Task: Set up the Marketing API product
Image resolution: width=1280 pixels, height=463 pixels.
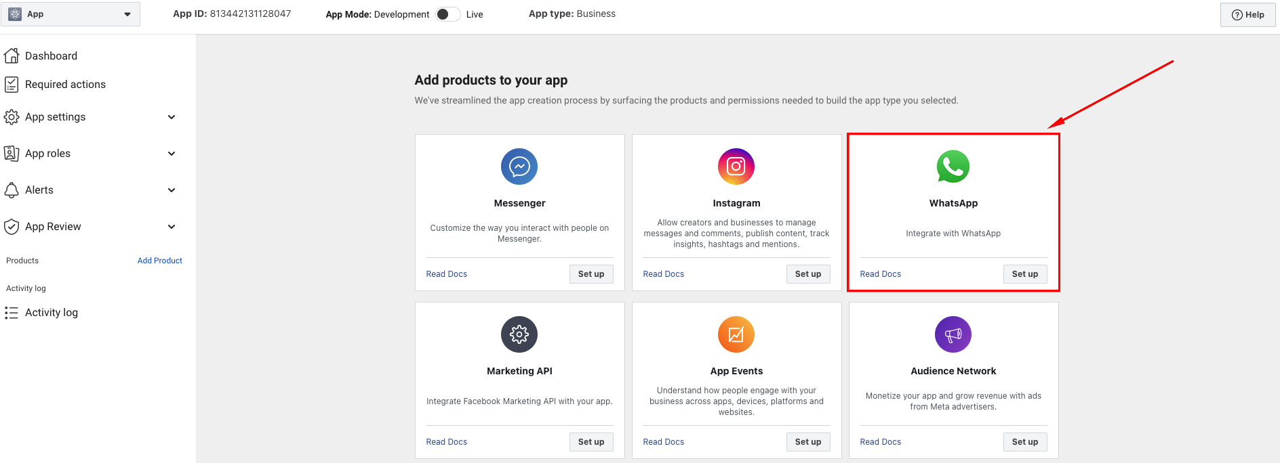Action: tap(591, 442)
